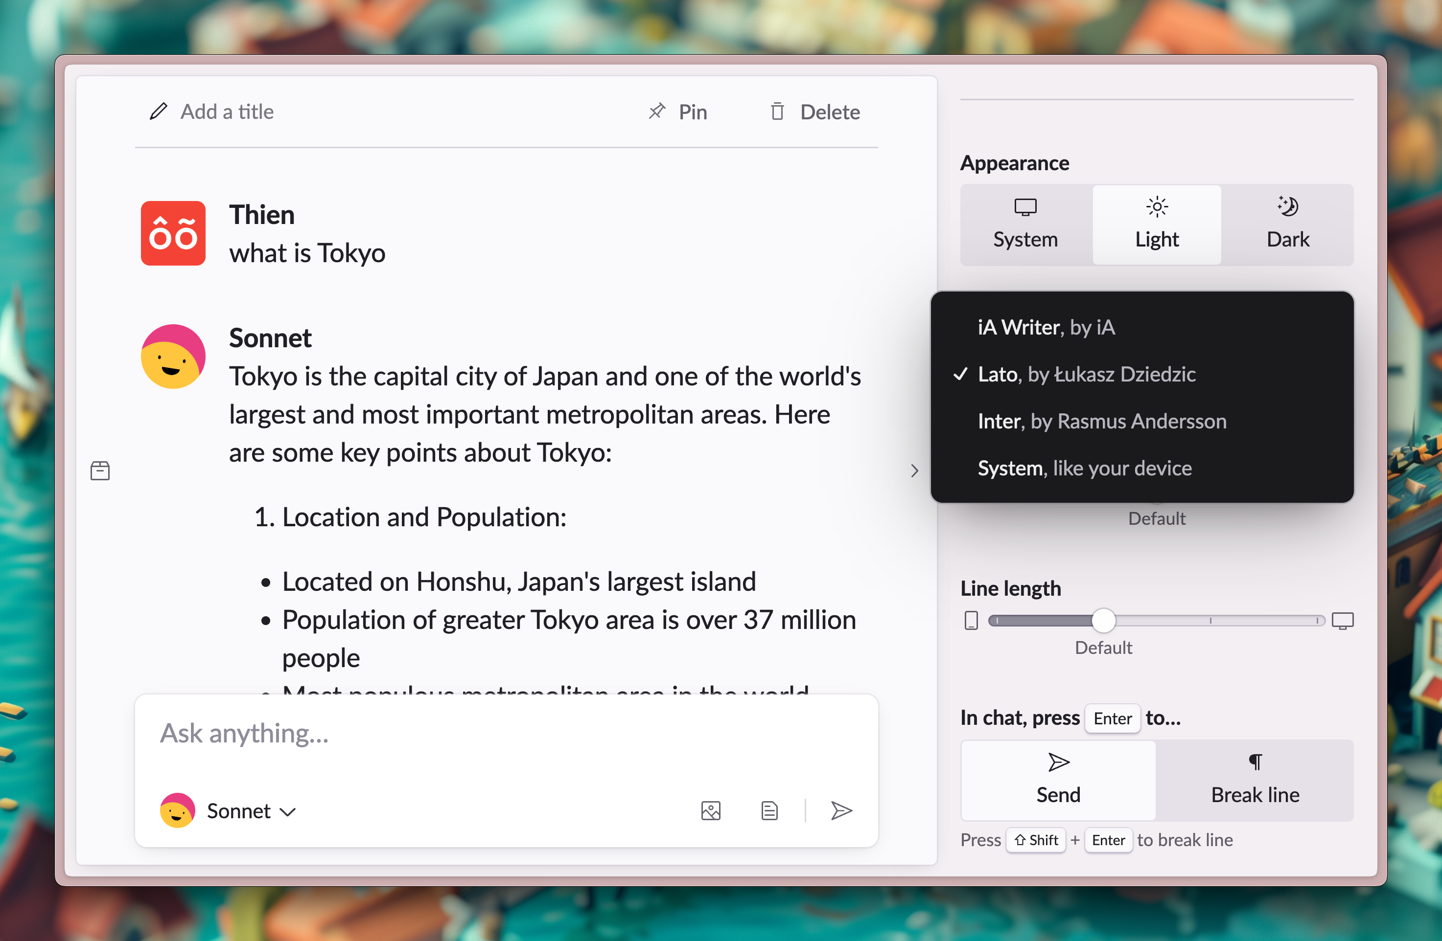Image resolution: width=1442 pixels, height=941 pixels.
Task: Click 'to break line' hint text
Action: pos(1185,840)
